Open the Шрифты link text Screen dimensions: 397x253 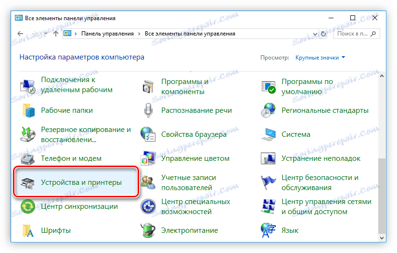tap(56, 230)
